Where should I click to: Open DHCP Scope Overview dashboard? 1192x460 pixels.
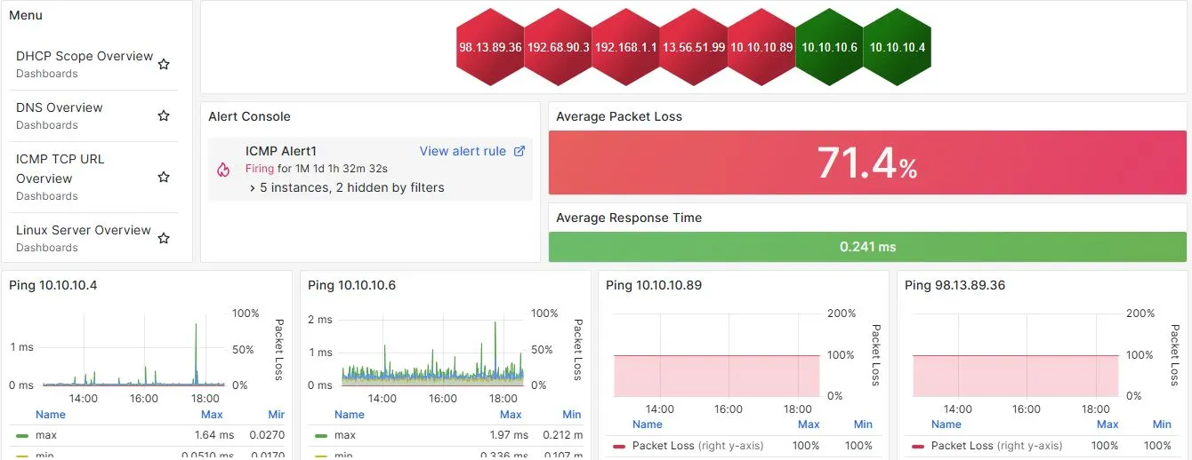click(x=85, y=56)
